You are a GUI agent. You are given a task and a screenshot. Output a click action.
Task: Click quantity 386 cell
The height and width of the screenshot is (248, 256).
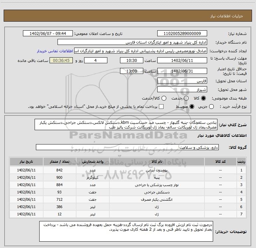pyautogui.click(x=60, y=207)
